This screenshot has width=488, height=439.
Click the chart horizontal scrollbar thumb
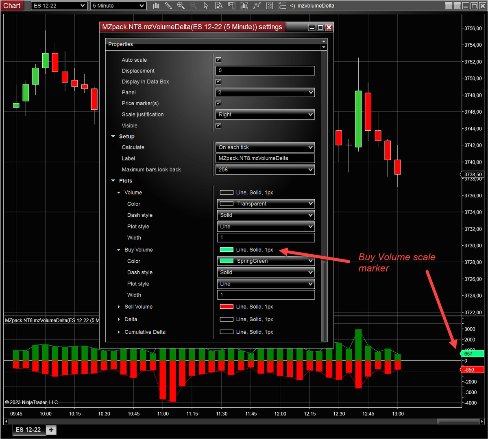point(458,421)
